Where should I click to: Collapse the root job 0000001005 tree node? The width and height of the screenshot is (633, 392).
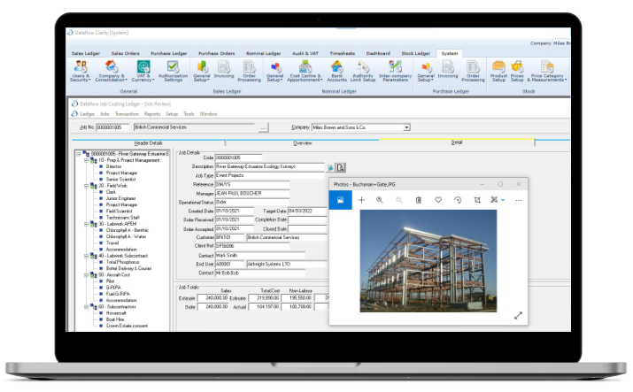(x=79, y=154)
